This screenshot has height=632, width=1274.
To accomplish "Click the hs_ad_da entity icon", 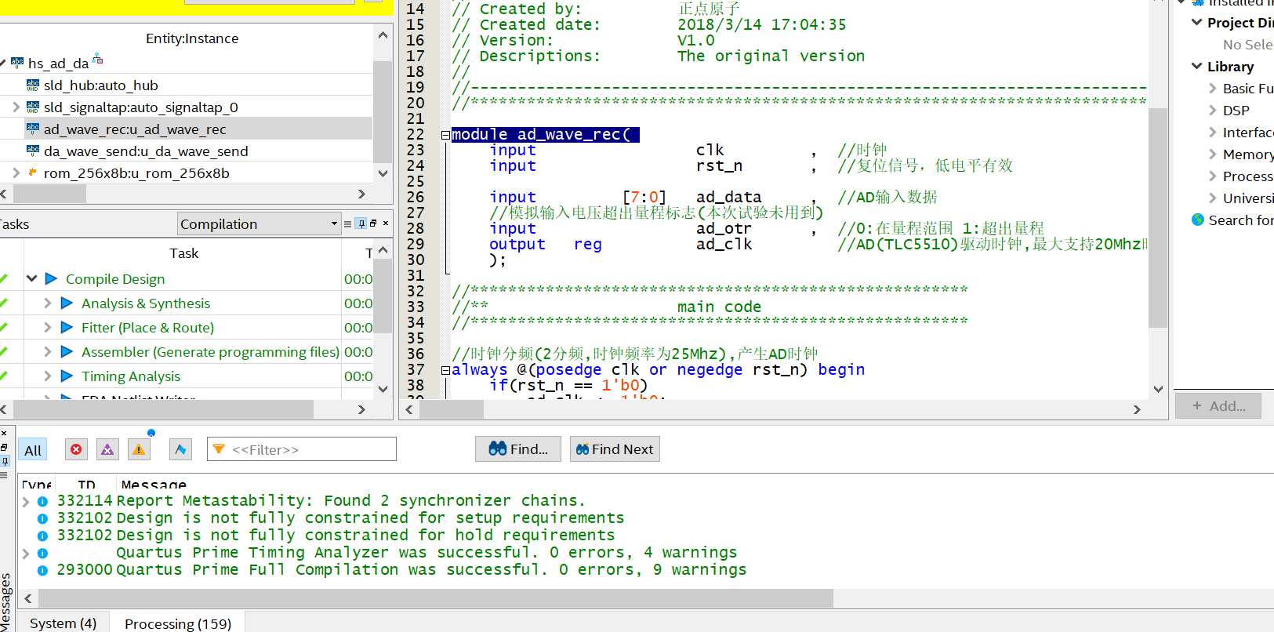I will tap(17, 62).
